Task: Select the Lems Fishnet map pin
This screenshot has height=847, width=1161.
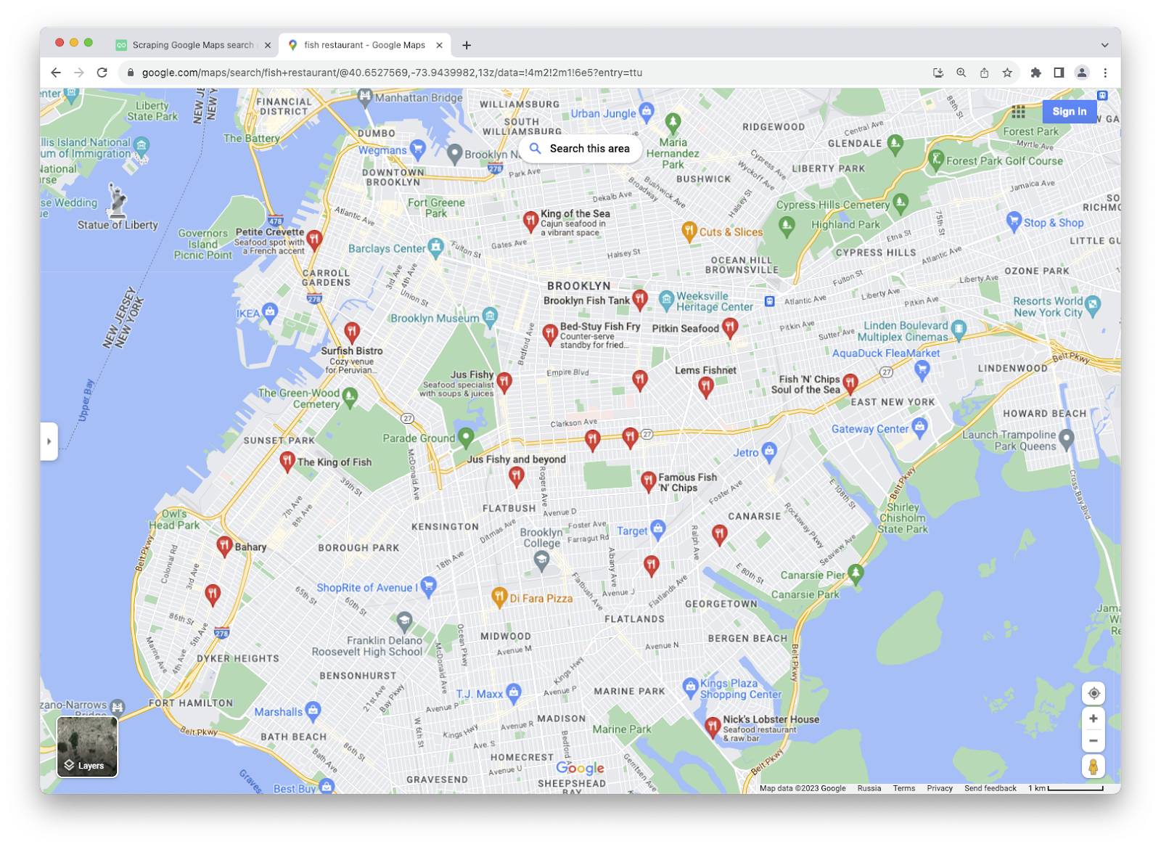Action: pos(705,388)
